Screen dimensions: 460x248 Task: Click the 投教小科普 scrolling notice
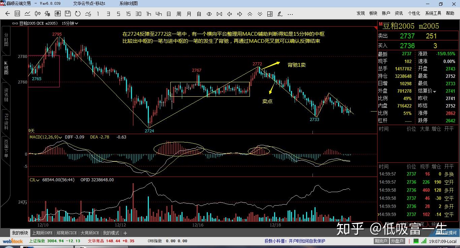(x=295, y=241)
